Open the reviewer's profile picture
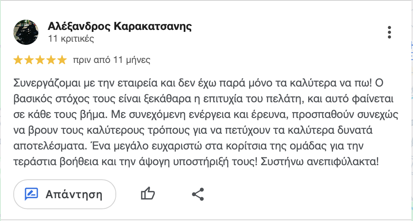 (26, 32)
